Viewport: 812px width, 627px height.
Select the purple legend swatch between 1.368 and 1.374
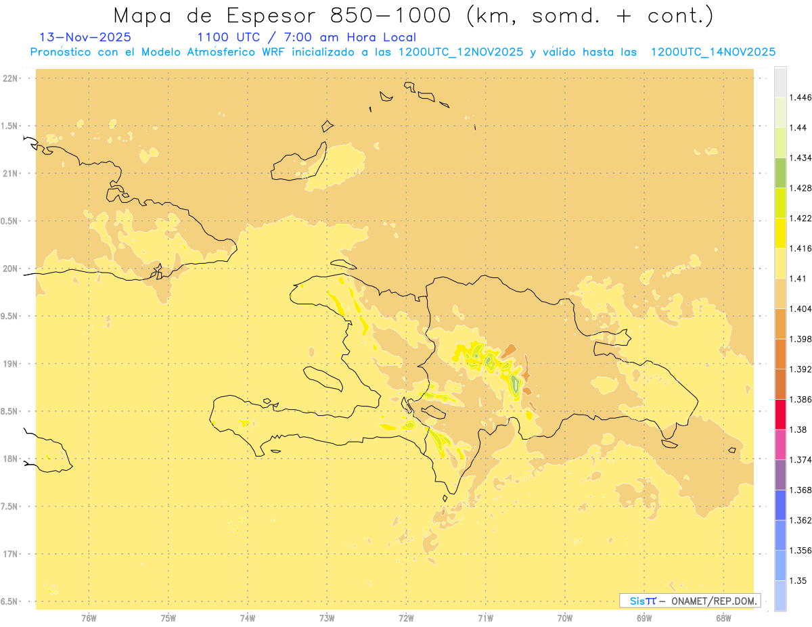(780, 475)
